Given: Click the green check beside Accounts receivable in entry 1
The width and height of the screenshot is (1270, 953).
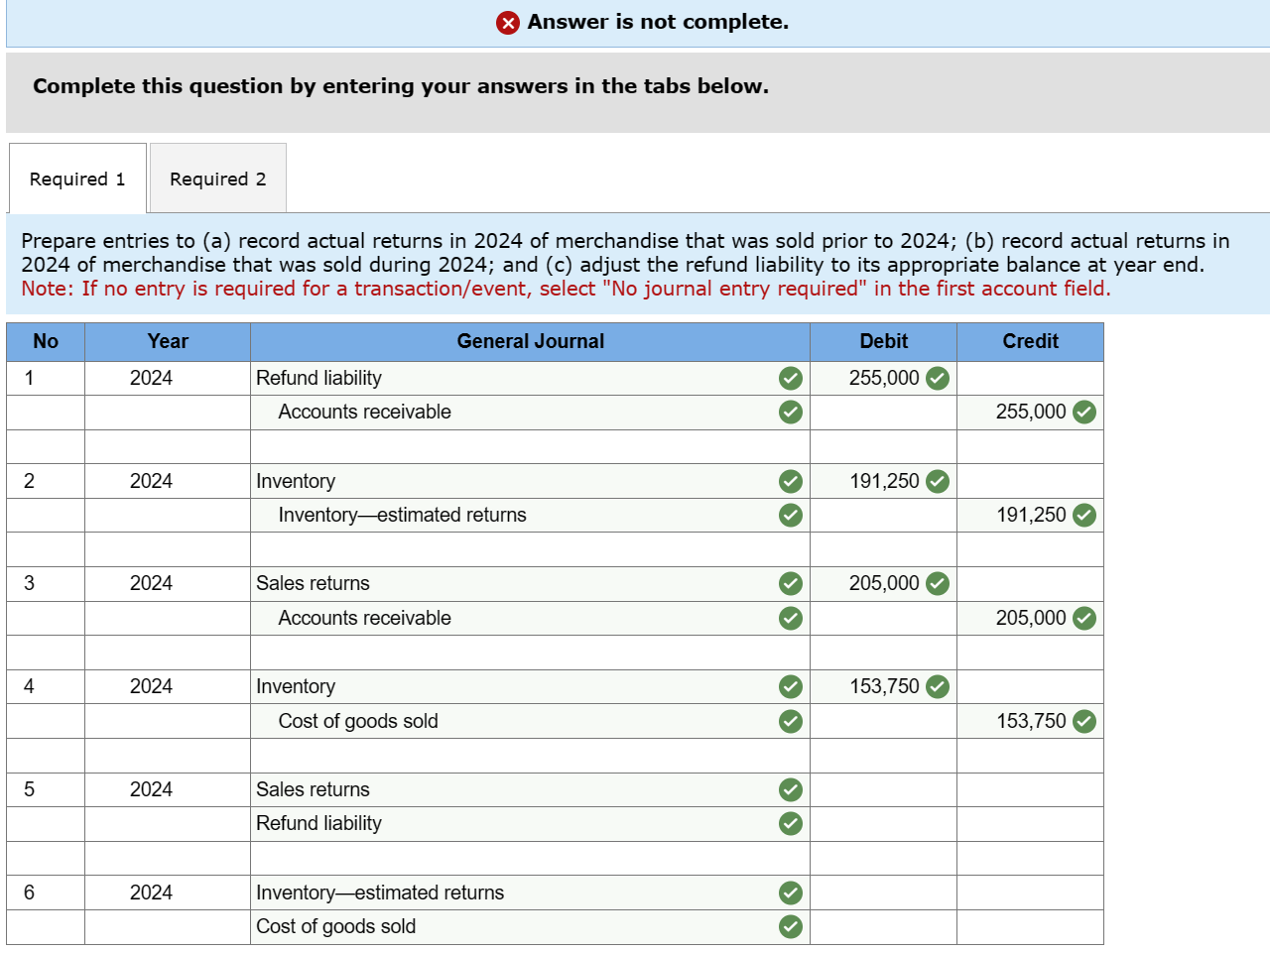Looking at the screenshot, I should 791,412.
